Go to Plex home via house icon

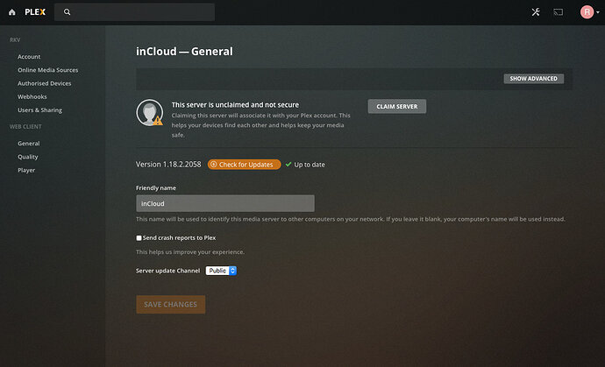12,12
